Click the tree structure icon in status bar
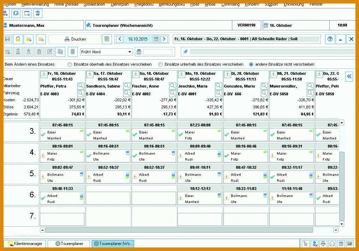Image resolution: width=359 pixels, height=251 pixels. click(x=305, y=244)
